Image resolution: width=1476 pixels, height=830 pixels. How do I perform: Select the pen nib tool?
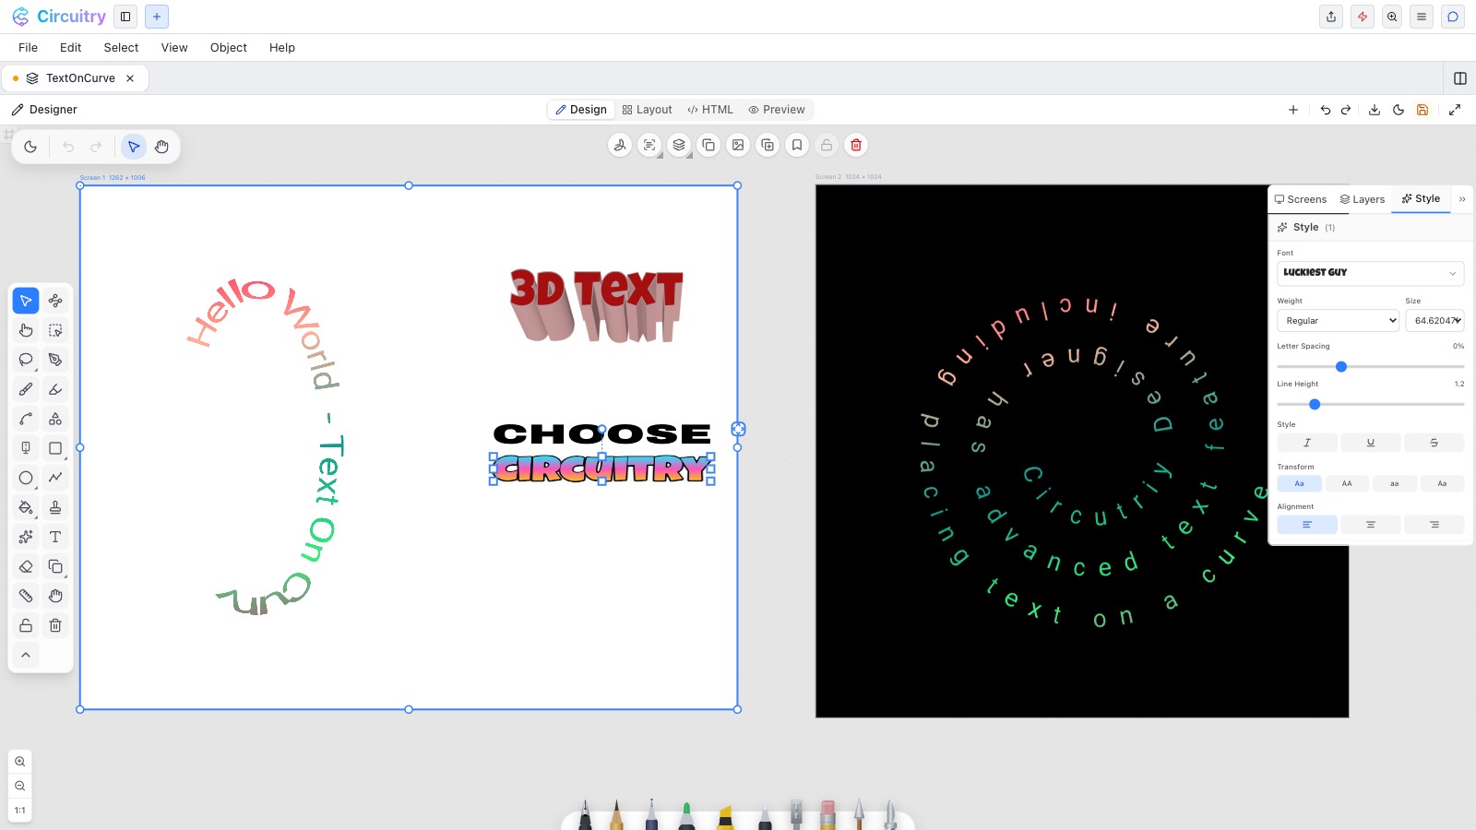(55, 360)
